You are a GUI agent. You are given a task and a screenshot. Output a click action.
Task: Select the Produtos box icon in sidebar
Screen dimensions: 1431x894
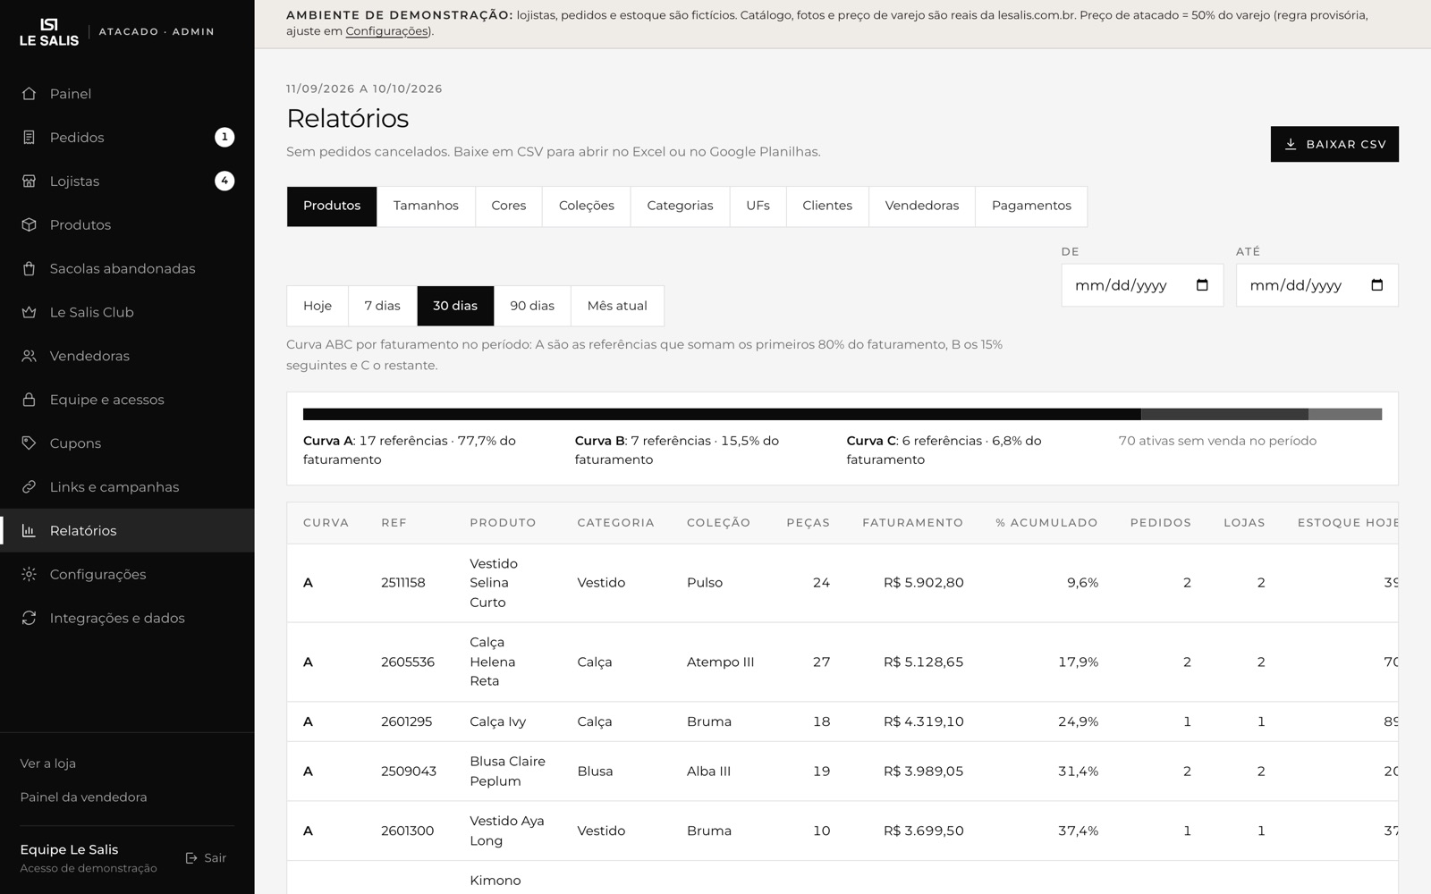[x=29, y=225]
